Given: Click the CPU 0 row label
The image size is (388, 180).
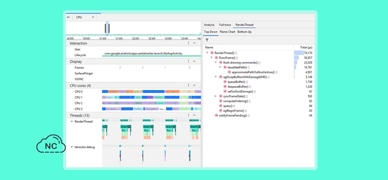Looking at the screenshot, I should 79,92.
